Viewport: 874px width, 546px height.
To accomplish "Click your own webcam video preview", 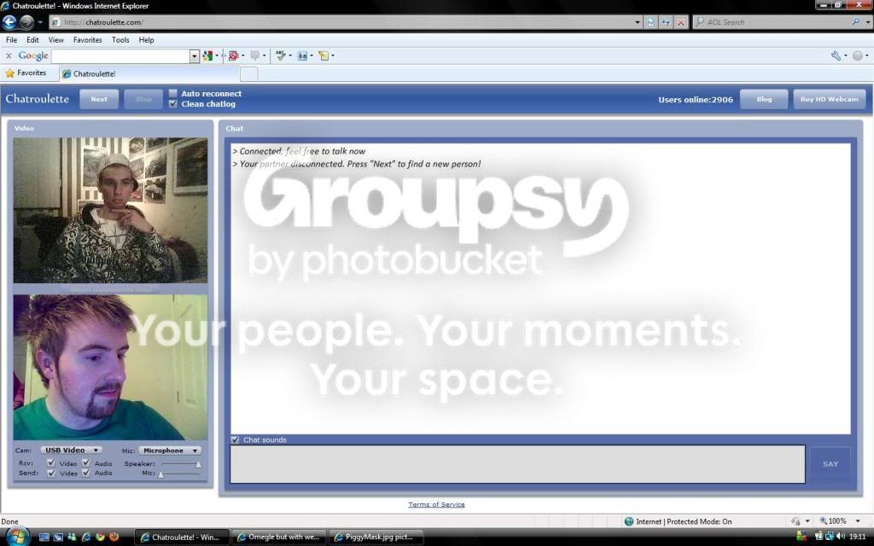I will (x=110, y=367).
